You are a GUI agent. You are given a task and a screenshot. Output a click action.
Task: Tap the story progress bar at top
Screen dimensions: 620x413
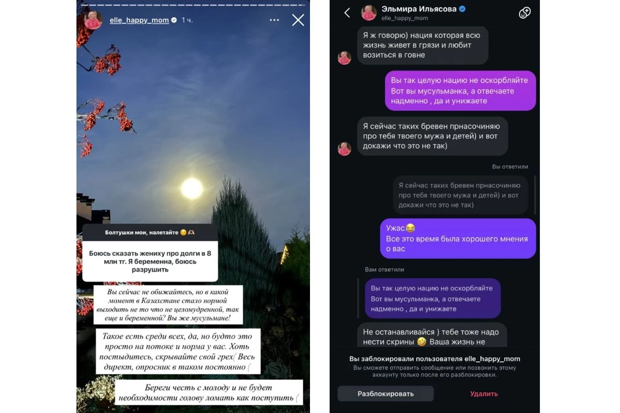click(193, 3)
